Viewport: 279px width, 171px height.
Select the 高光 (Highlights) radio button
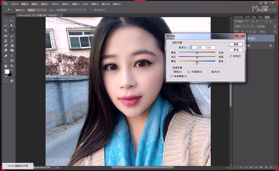209,72
